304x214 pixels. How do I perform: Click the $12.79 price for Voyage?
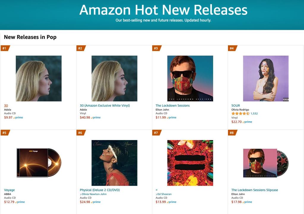point(9,202)
